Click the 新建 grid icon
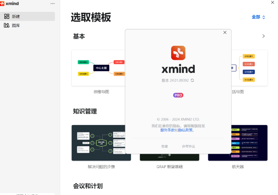This screenshot has width=278, height=195. 7,17
